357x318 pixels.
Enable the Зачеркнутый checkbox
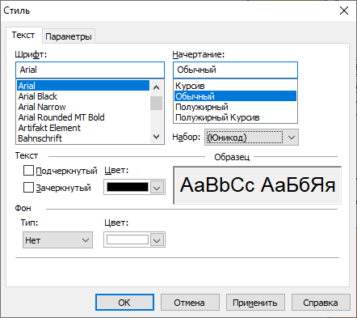pos(28,188)
